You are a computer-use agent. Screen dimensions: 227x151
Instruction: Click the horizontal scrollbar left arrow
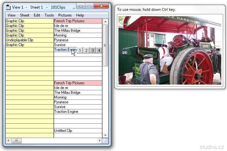(x=8, y=141)
